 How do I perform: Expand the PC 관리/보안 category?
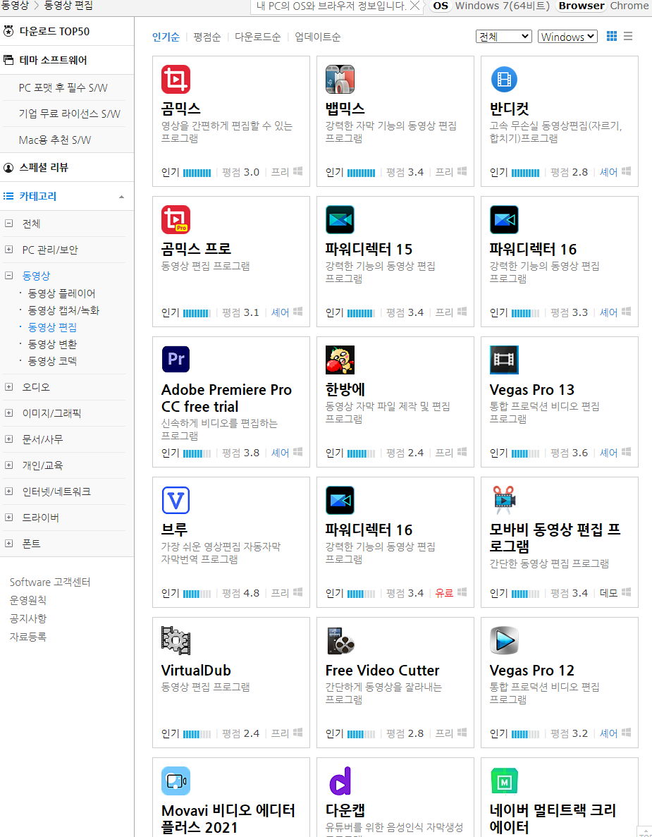[x=8, y=250]
